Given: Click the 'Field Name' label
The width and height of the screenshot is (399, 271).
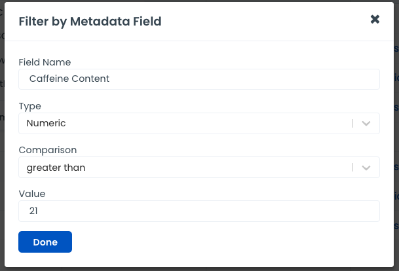Looking at the screenshot, I should (x=45, y=62).
